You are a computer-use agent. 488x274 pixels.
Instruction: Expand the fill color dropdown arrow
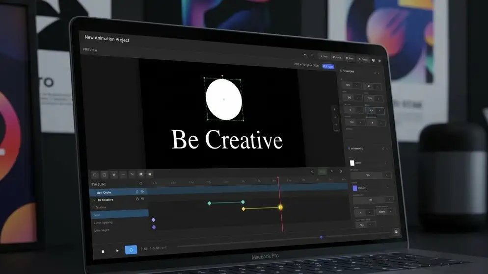click(x=385, y=163)
